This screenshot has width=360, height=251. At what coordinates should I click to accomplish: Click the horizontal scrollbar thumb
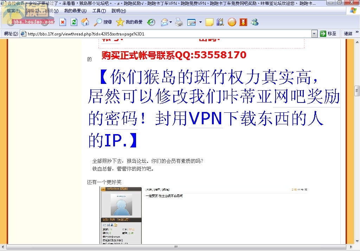pyautogui.click(x=176, y=247)
